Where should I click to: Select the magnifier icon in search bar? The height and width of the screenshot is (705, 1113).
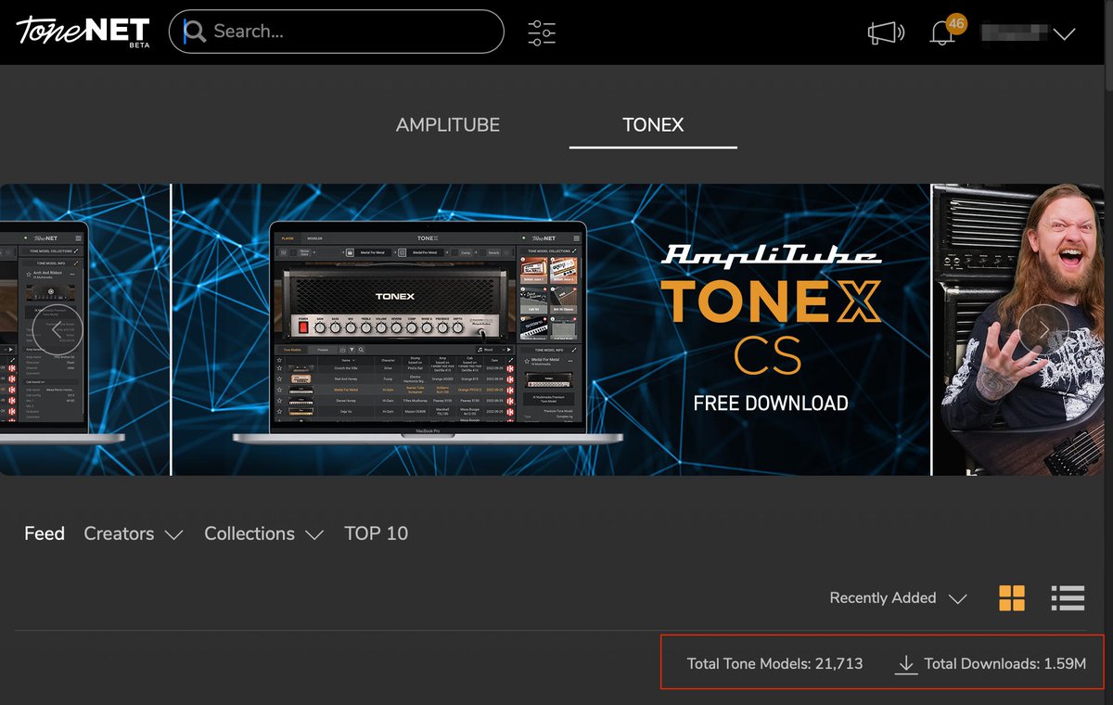194,32
